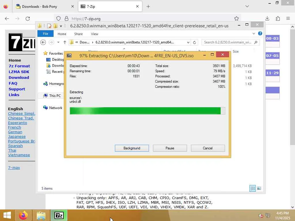The width and height of the screenshot is (295, 221).
Task: Sort by the Size column header
Action: pyautogui.click(x=236, y=51)
